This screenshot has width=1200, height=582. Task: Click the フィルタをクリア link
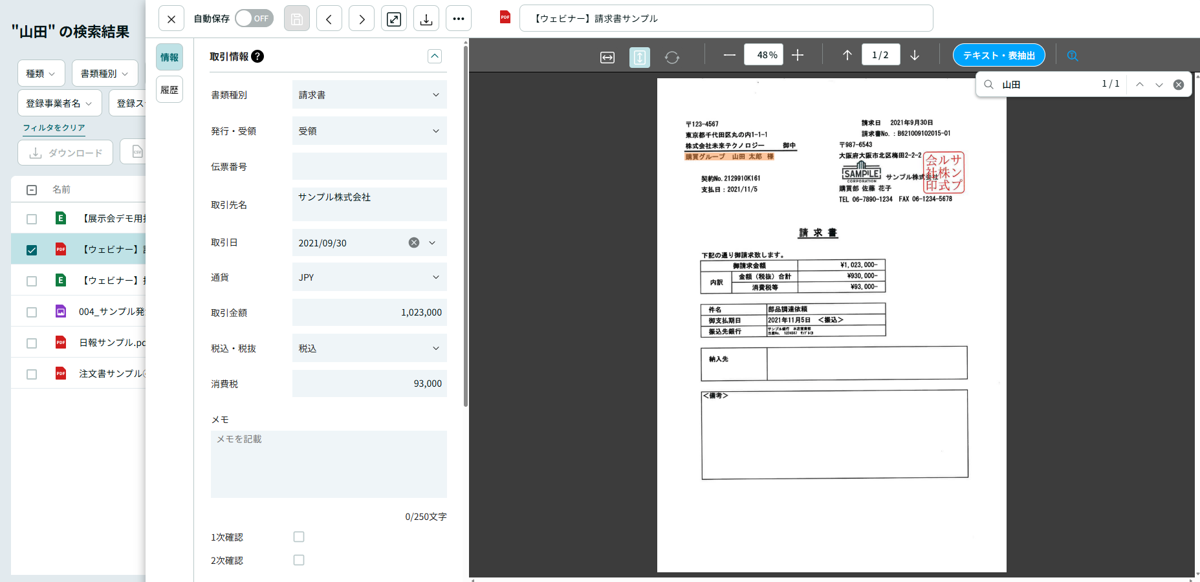(54, 128)
